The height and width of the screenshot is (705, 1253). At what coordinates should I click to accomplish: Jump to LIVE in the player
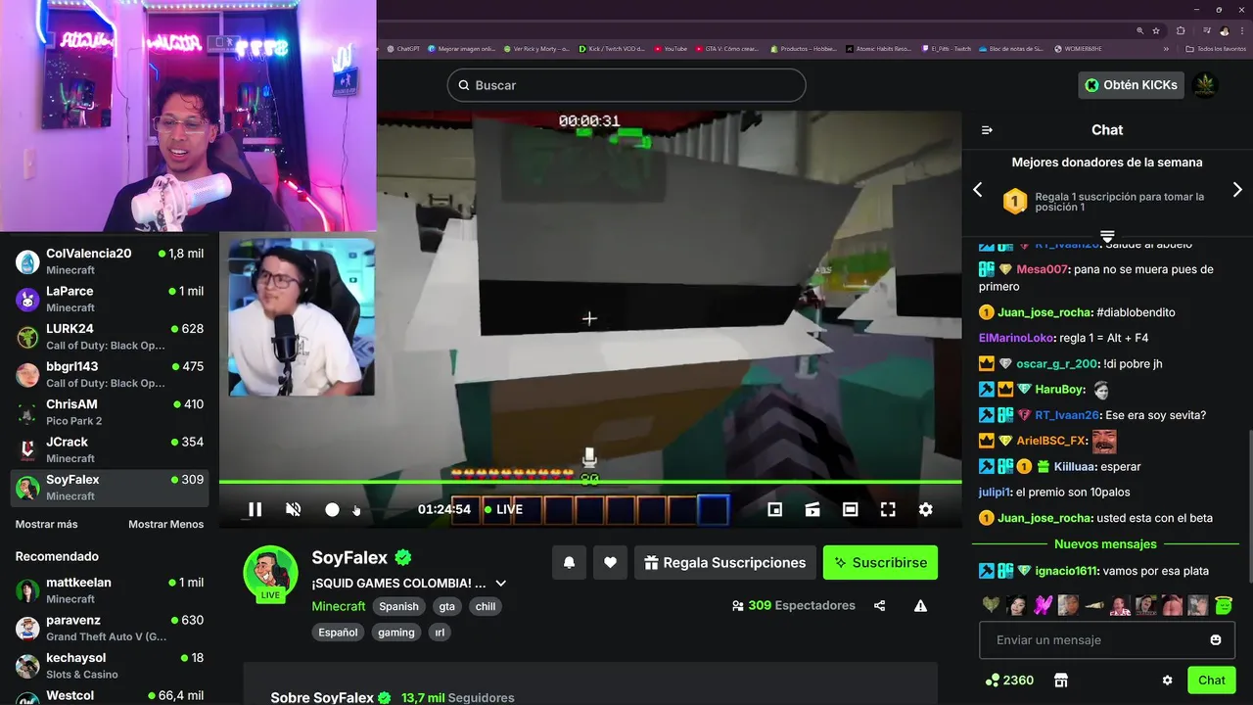[503, 509]
